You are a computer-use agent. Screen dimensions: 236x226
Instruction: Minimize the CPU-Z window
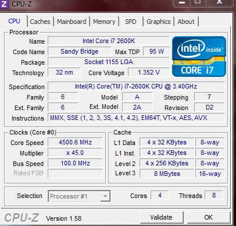[x=182, y=2]
